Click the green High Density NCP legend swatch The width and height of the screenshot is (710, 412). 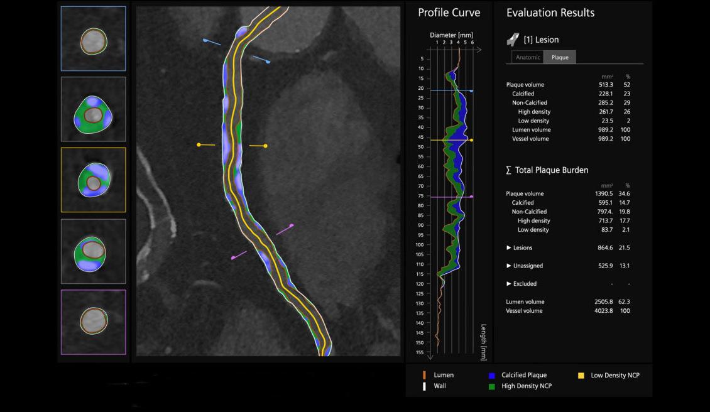(493, 387)
